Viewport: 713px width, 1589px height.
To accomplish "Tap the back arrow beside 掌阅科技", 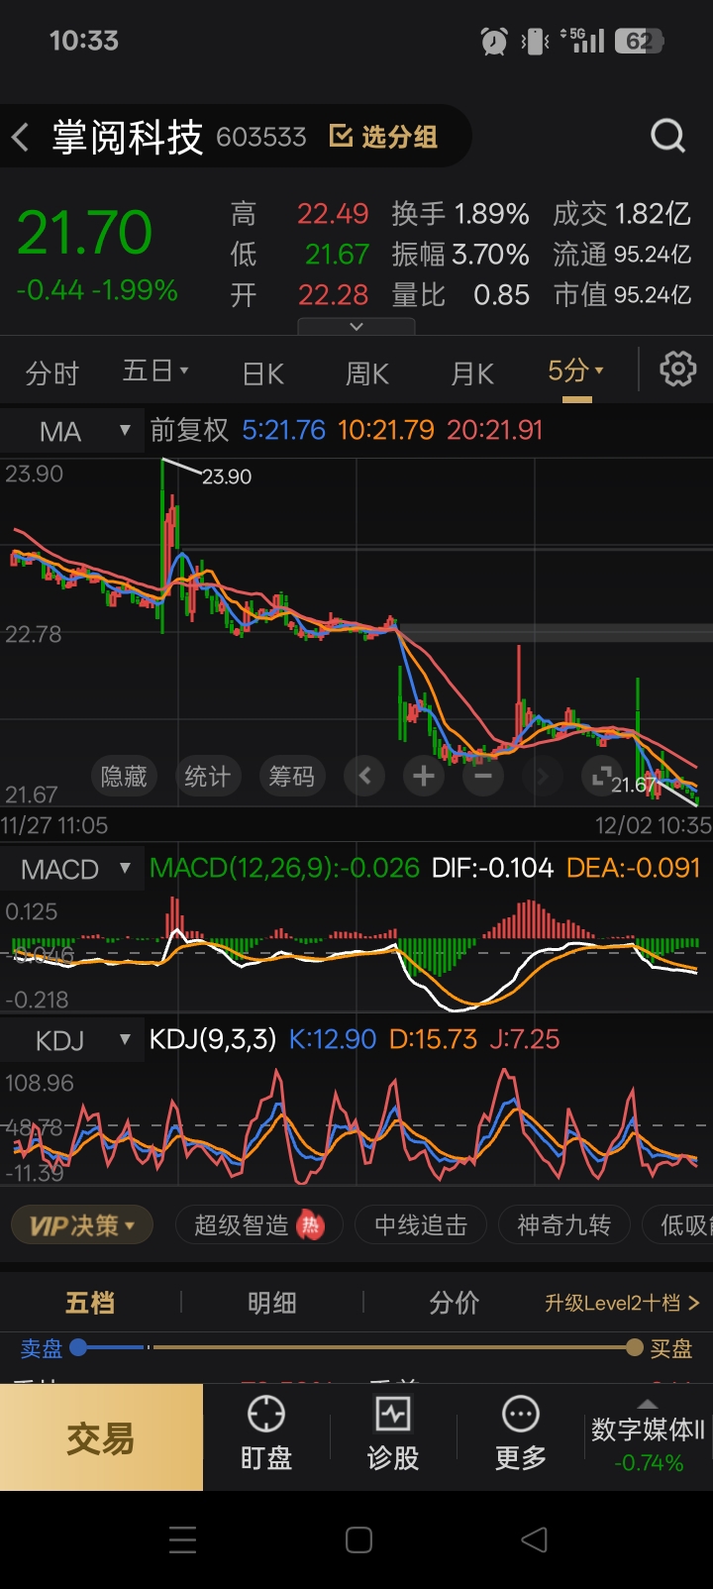I will [x=21, y=137].
